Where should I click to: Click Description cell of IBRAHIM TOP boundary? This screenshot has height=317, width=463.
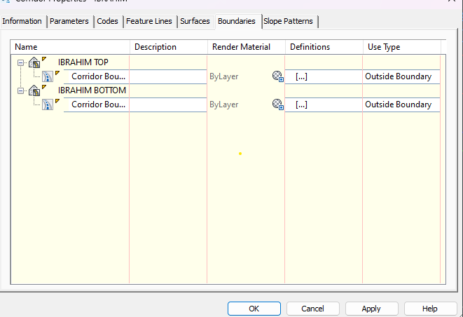168,76
